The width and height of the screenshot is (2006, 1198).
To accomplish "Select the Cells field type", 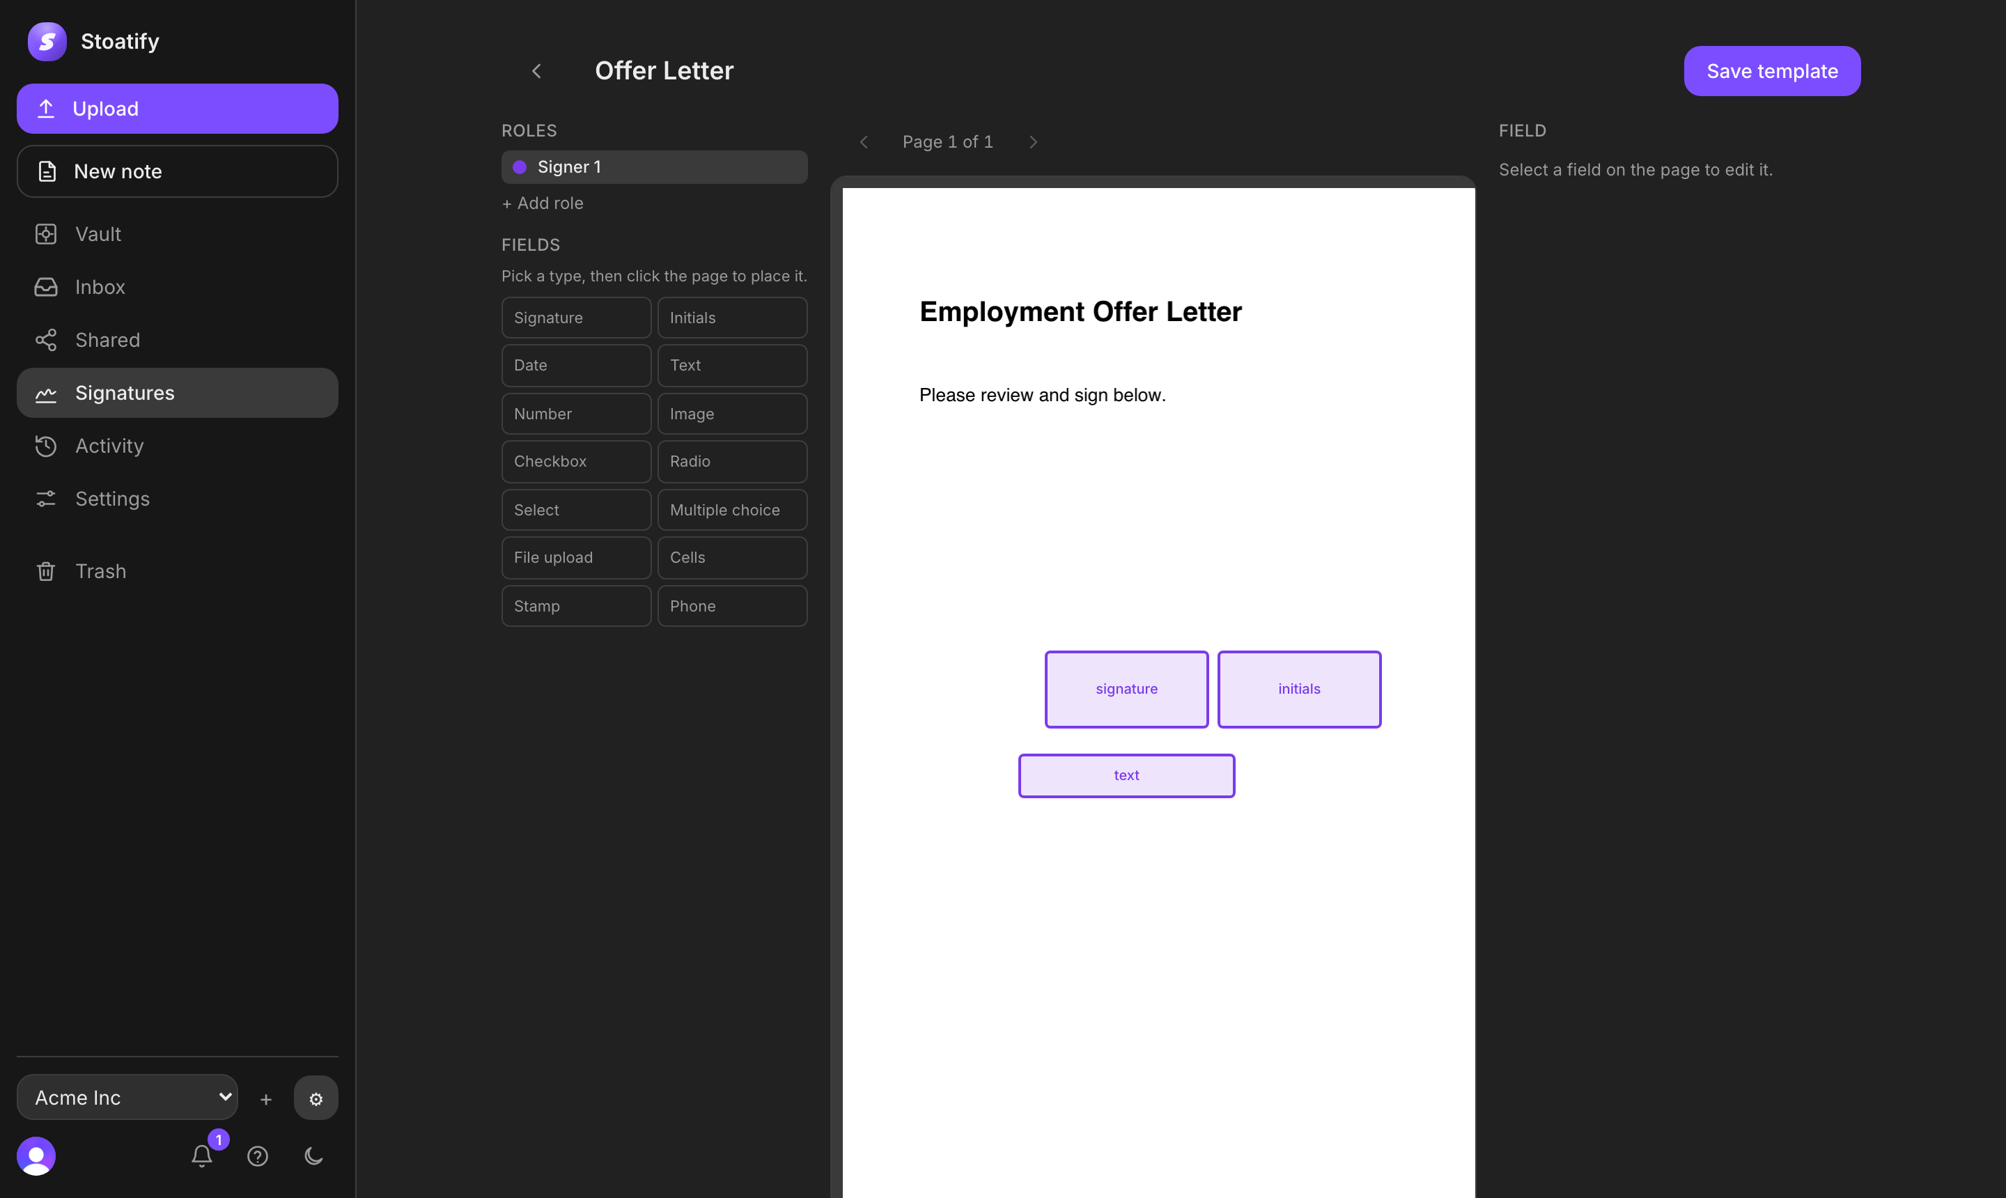I will (x=732, y=557).
